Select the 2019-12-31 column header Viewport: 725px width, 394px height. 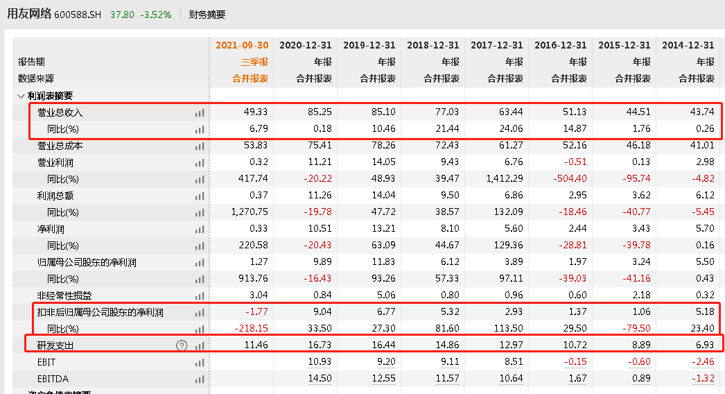[369, 45]
